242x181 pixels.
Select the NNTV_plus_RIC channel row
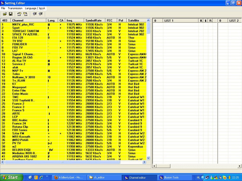tap(73, 25)
